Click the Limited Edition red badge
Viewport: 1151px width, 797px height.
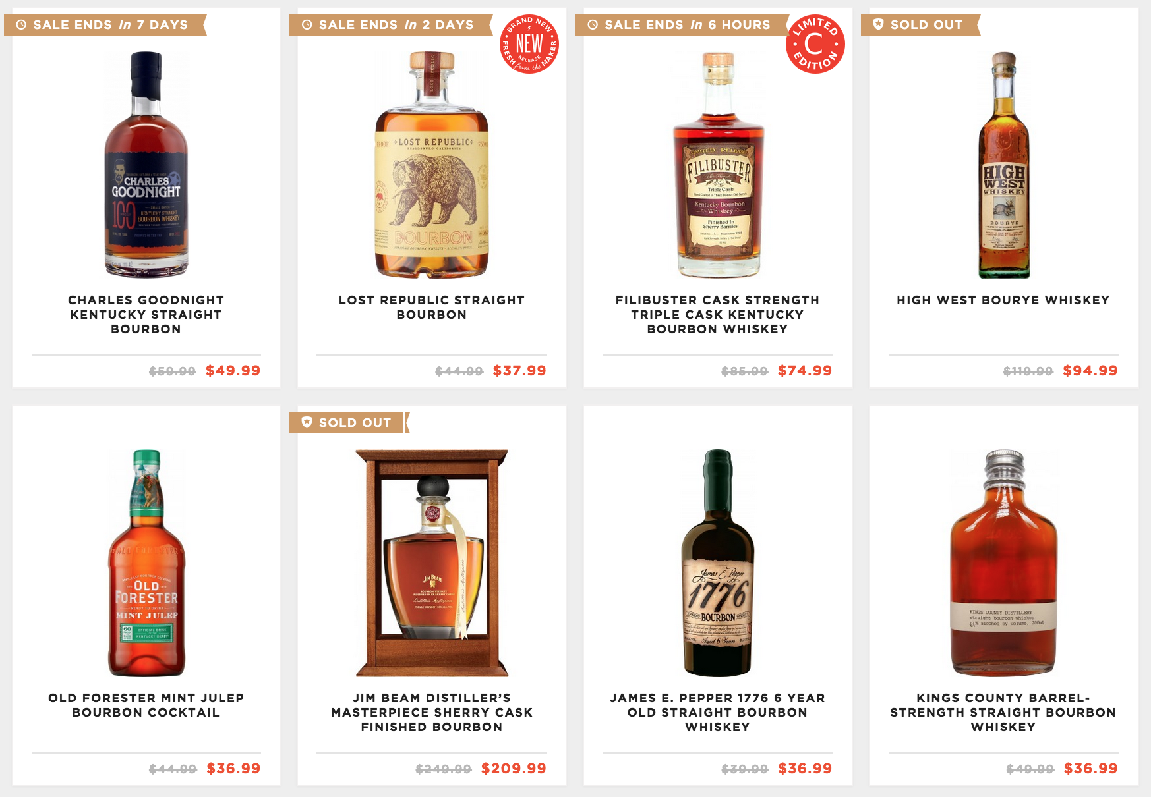pyautogui.click(x=815, y=44)
